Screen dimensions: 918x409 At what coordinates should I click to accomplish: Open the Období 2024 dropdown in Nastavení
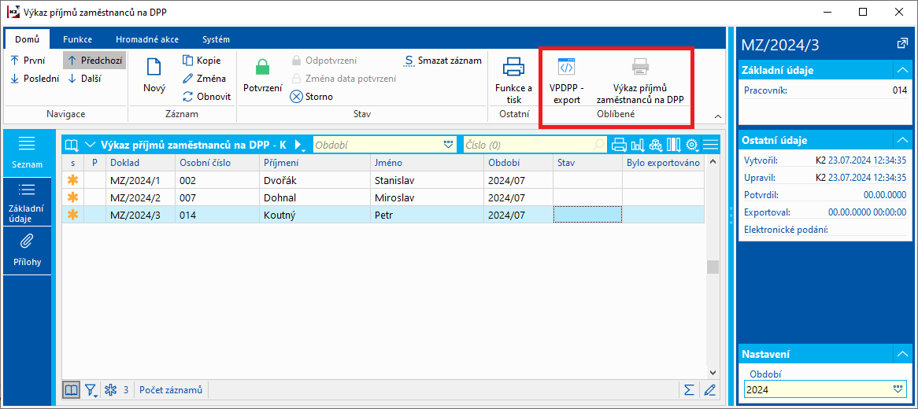(x=899, y=389)
